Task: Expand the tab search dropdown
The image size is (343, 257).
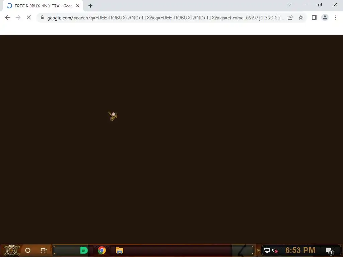Action: tap(289, 5)
